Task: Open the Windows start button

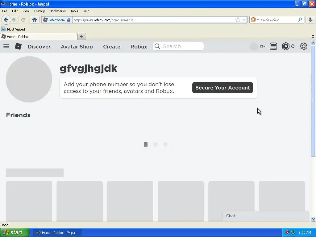Action: coord(15,233)
